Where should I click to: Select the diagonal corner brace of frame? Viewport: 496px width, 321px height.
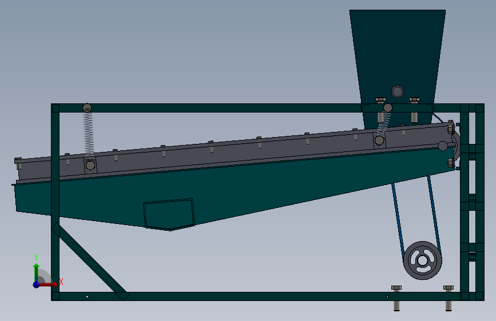pyautogui.click(x=90, y=262)
